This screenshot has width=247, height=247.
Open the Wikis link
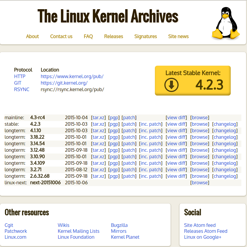(x=64, y=225)
